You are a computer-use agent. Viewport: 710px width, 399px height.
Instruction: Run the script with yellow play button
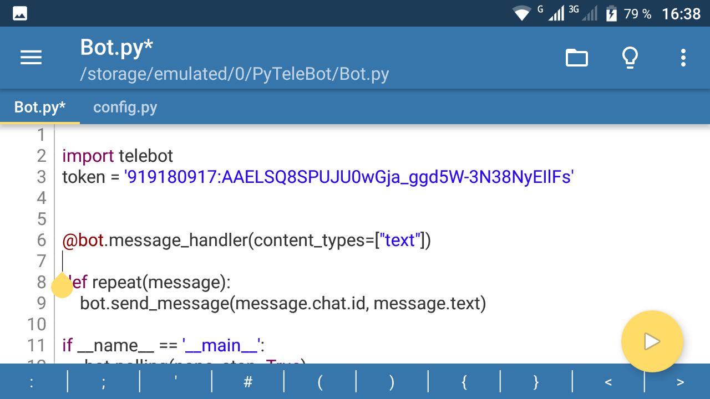coord(652,341)
